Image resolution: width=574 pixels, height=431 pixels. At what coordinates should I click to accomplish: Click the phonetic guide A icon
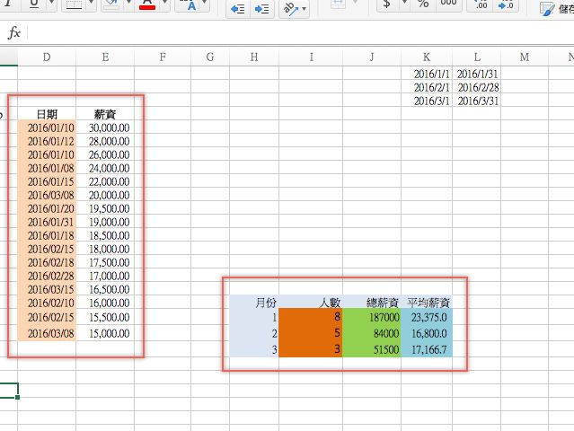190,4
